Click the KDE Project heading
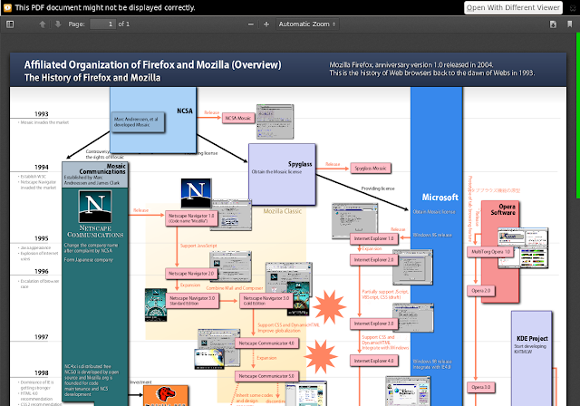580x406 pixels. [532, 338]
